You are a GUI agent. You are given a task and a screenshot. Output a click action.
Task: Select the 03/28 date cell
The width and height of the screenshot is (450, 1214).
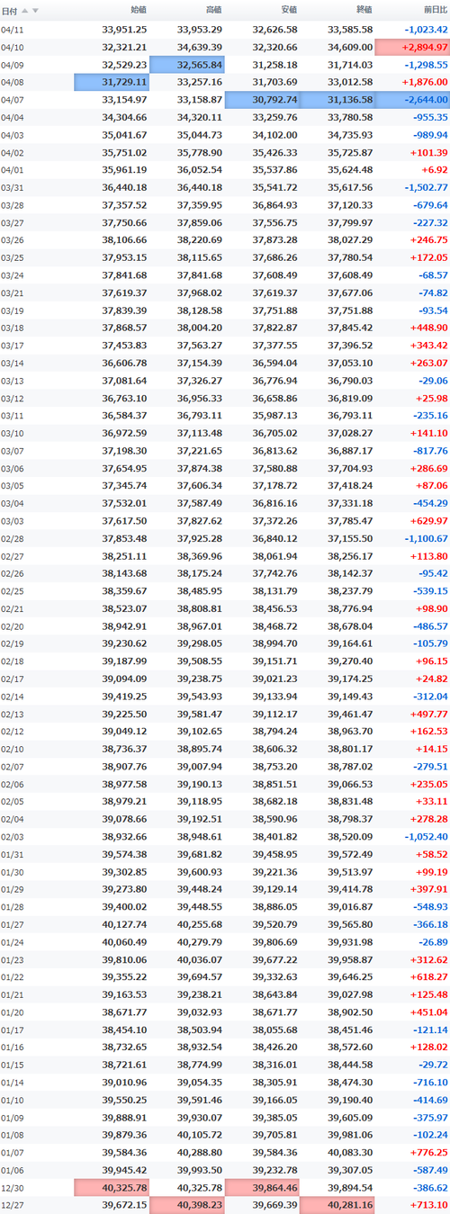pos(12,204)
